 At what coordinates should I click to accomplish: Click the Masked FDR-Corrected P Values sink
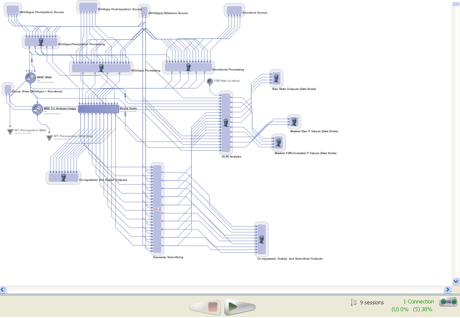(x=279, y=142)
